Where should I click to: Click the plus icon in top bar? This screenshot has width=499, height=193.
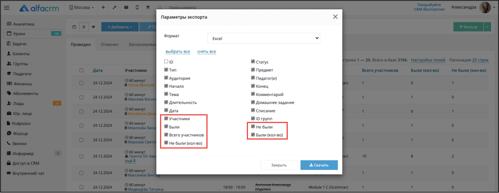click(103, 7)
